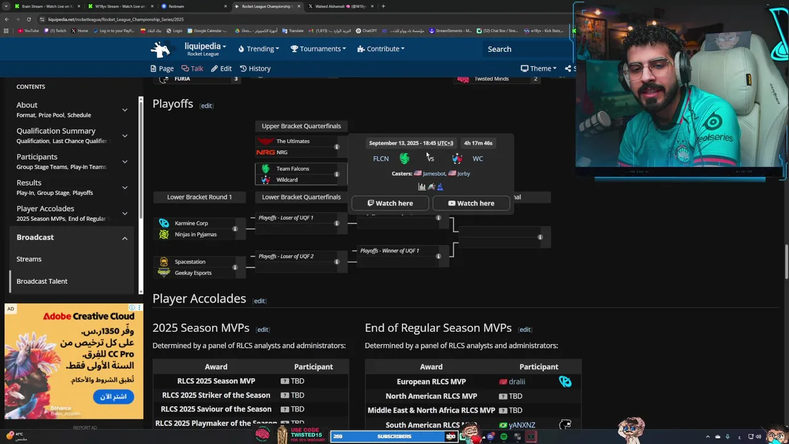Viewport: 789px width, 444px height.
Task: Click the Liquipedia horse logo
Action: 160,49
